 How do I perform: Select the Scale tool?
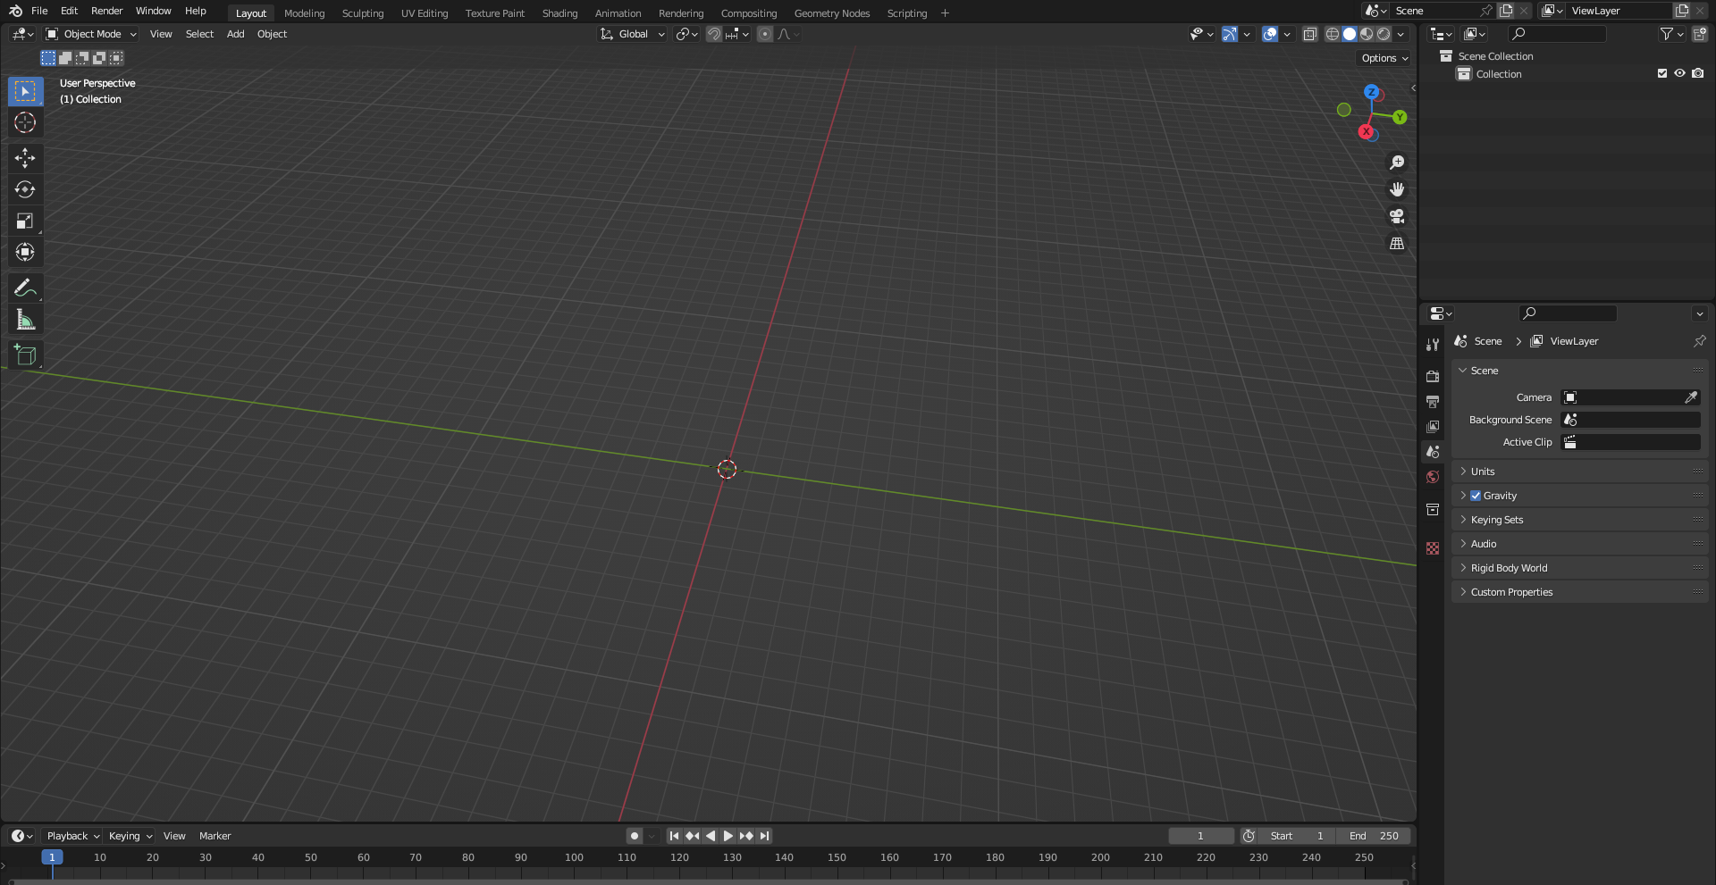click(x=25, y=221)
